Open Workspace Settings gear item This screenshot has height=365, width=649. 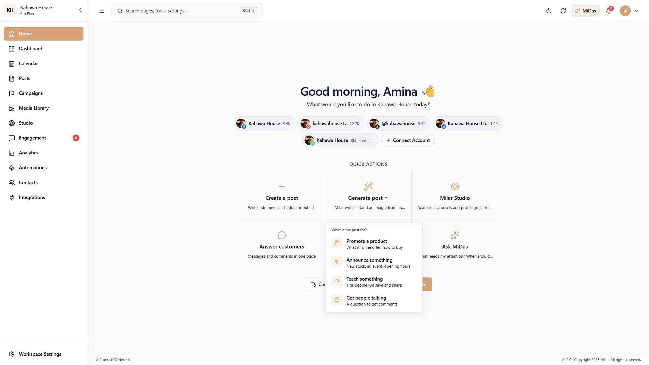pyautogui.click(x=44, y=354)
